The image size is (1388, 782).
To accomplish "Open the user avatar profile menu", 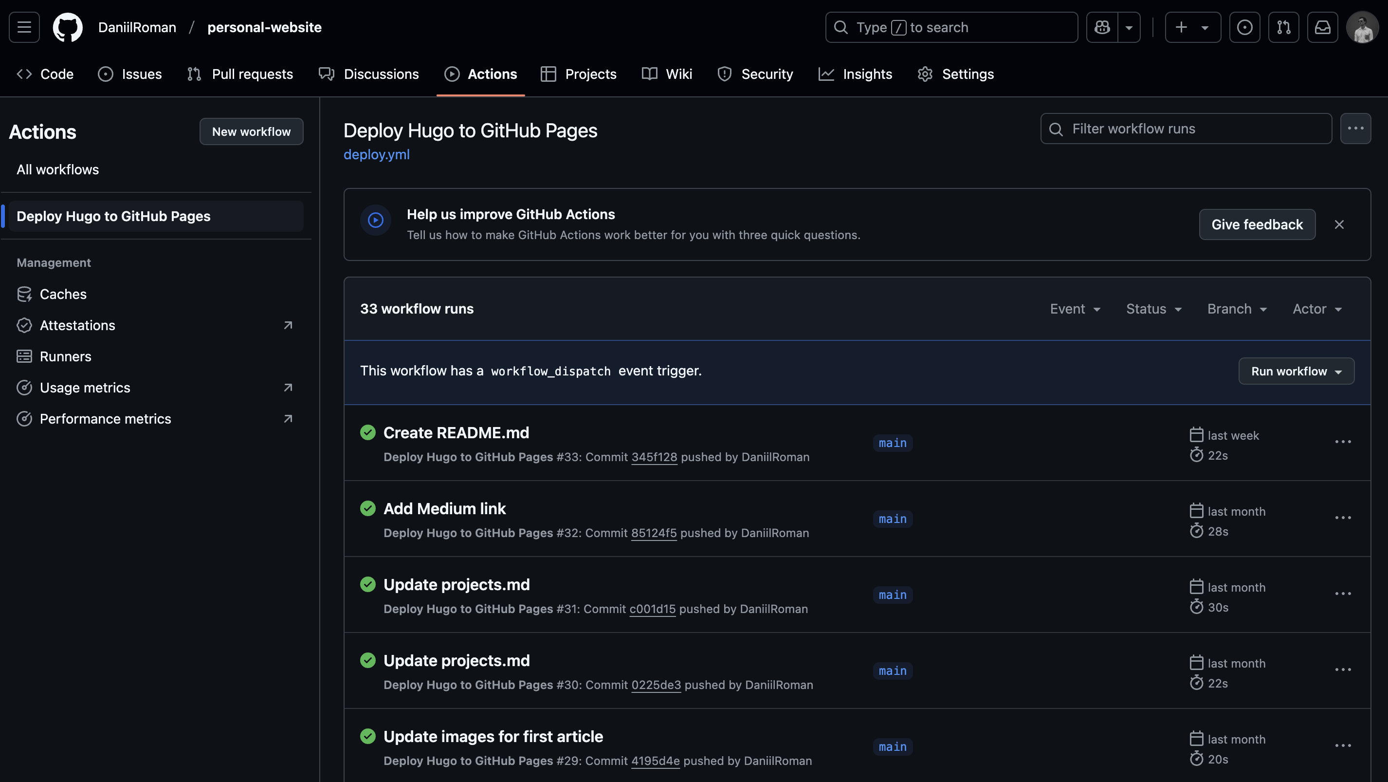I will (x=1362, y=27).
